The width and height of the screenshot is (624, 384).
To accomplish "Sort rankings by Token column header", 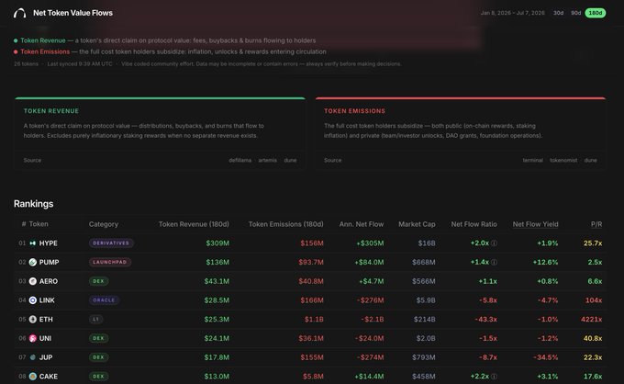I will 39,224.
